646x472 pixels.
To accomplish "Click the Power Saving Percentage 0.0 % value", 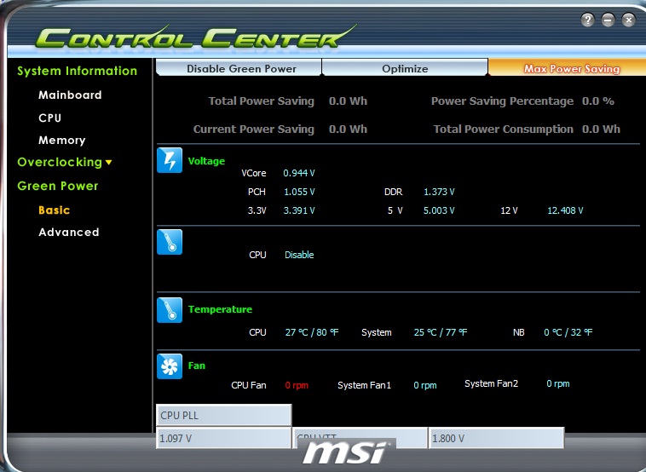I will pyautogui.click(x=598, y=101).
